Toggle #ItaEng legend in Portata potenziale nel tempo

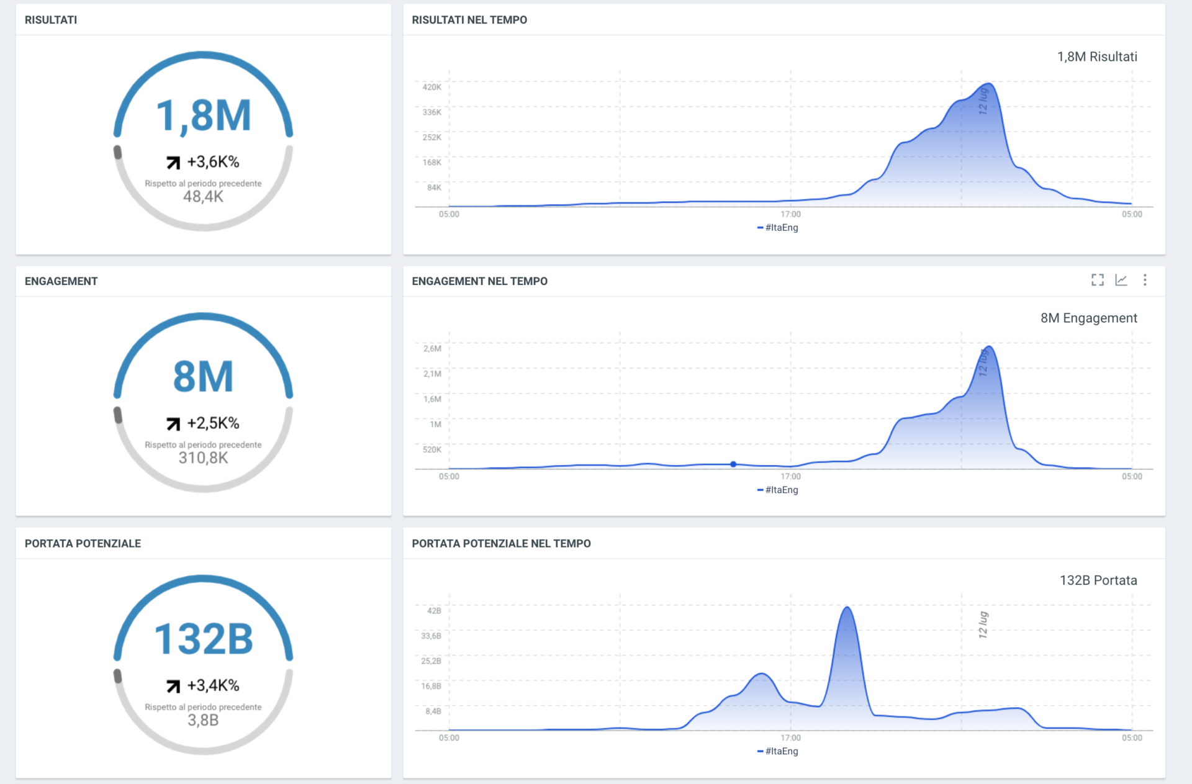tap(778, 751)
